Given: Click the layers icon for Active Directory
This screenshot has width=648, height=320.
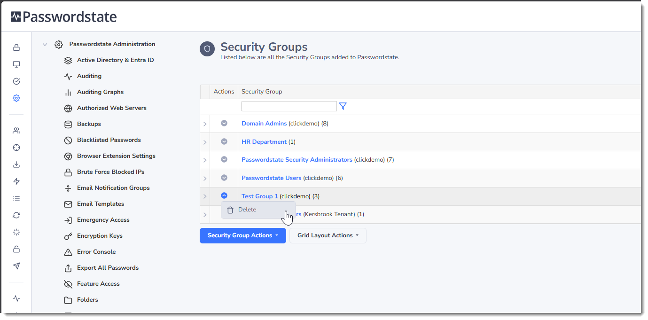Looking at the screenshot, I should [68, 60].
